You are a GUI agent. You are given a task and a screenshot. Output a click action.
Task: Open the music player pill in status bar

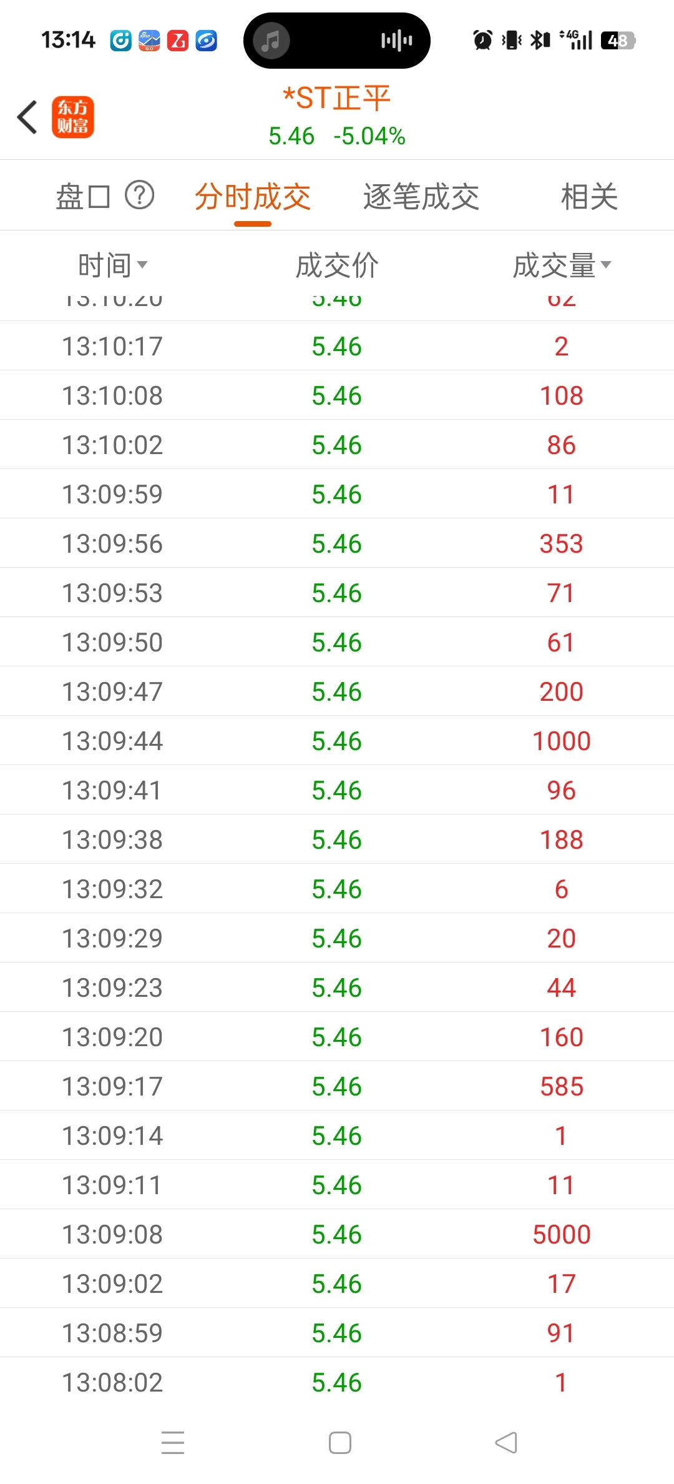[x=337, y=41]
